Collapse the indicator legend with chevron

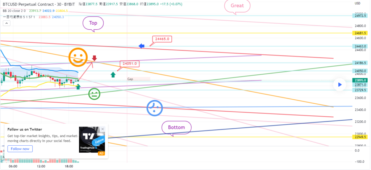[x=7, y=23]
